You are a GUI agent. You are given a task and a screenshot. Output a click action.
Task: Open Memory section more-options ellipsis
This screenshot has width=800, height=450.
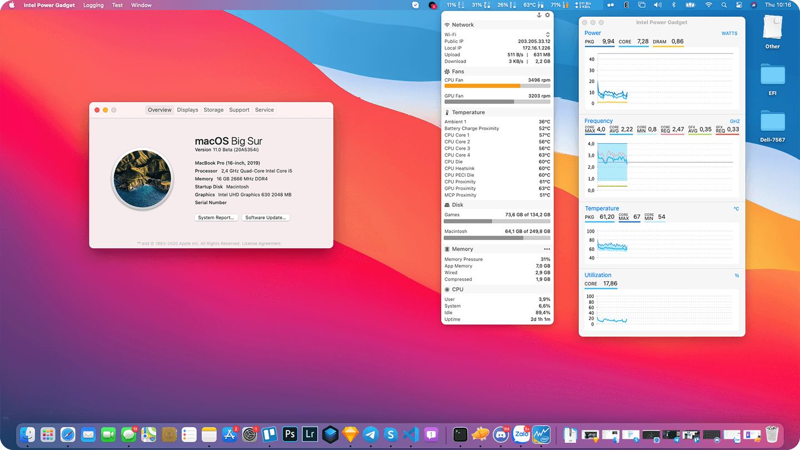(547, 249)
